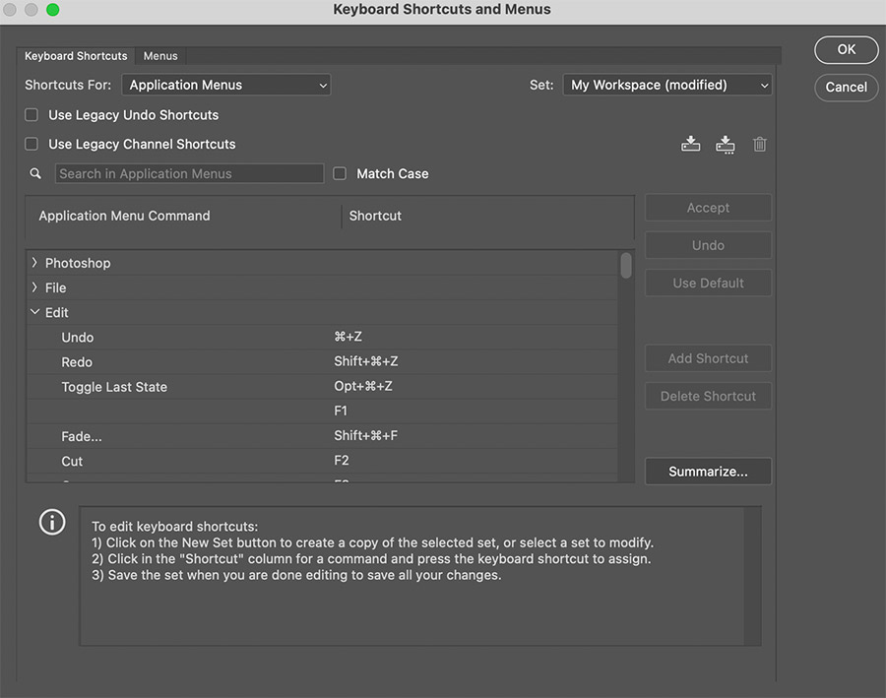The height and width of the screenshot is (698, 886).
Task: Expand the Photoshop menu group
Action: [x=35, y=263]
